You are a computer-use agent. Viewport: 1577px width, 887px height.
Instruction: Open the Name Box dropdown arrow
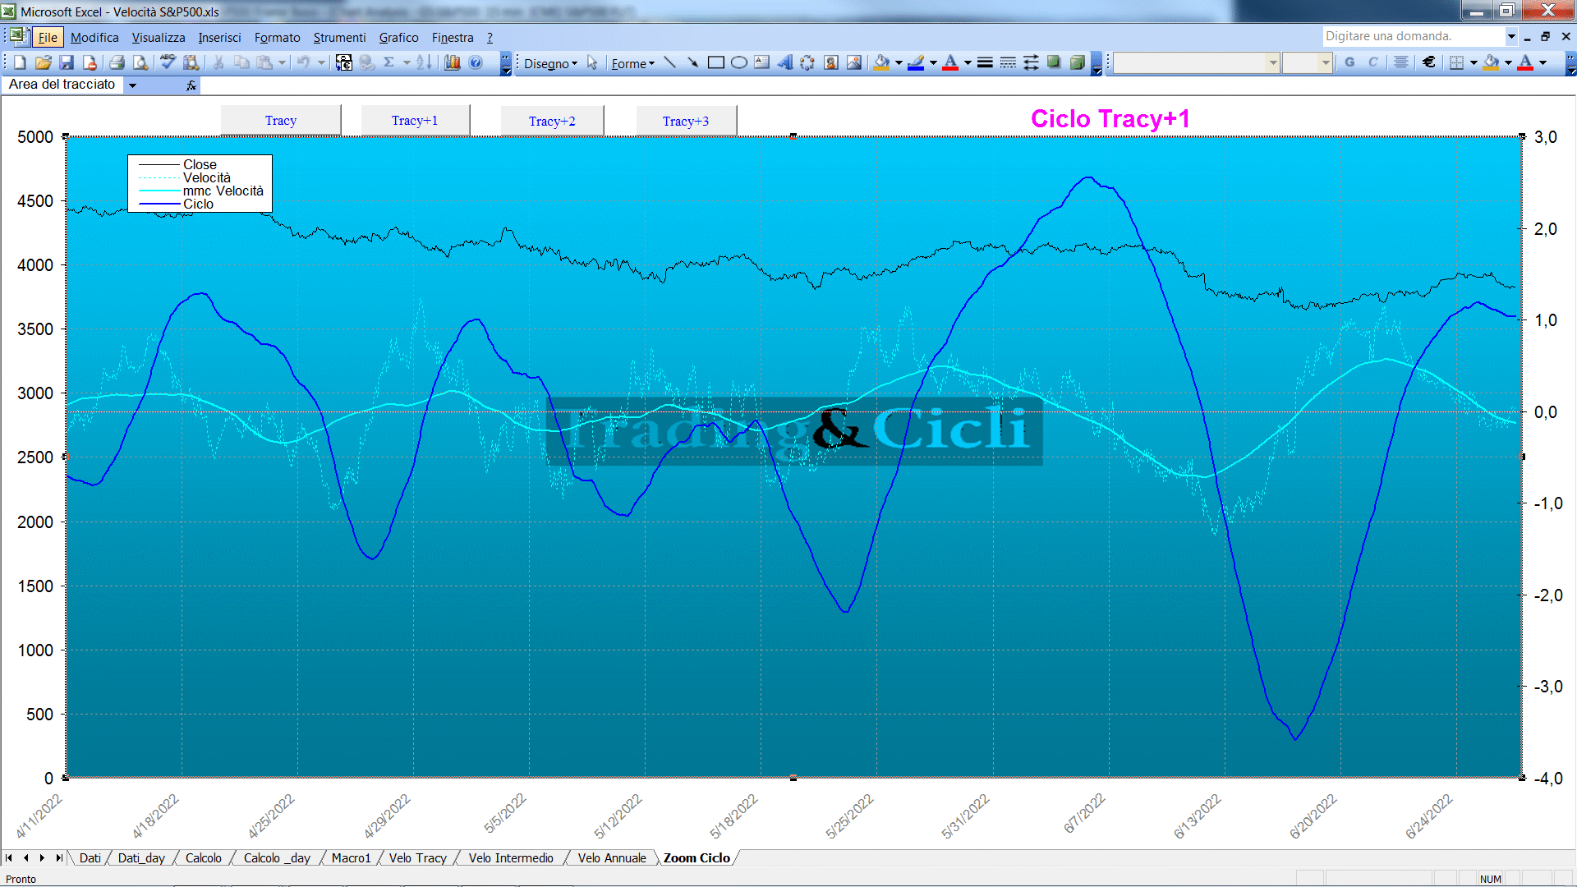pos(132,85)
